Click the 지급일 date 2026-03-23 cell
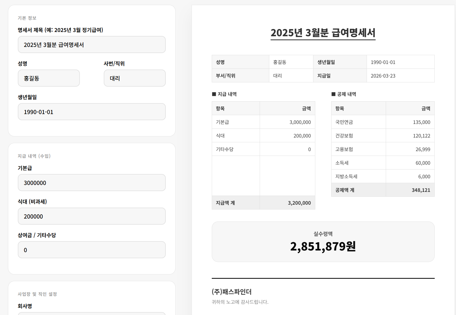 coord(383,76)
